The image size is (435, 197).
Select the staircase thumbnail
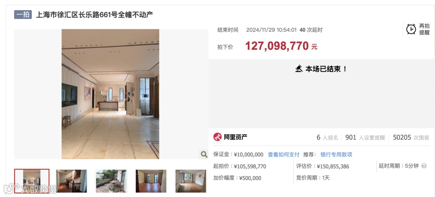72,181
